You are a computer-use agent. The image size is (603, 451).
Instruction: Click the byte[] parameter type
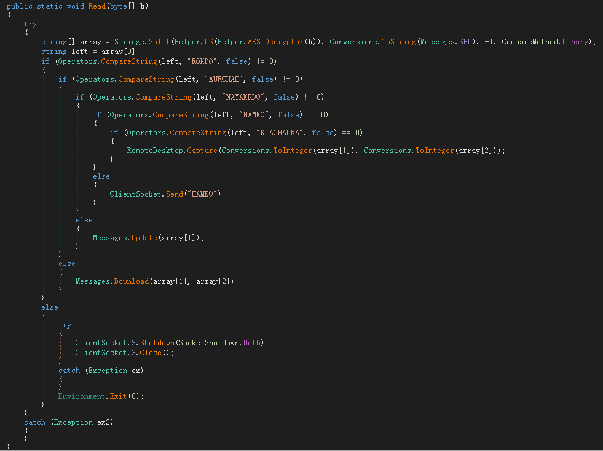tap(122, 6)
